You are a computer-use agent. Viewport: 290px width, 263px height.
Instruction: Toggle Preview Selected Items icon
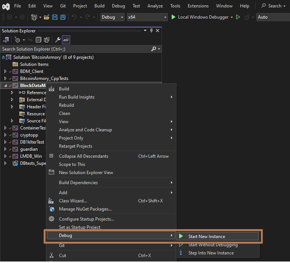[66, 40]
